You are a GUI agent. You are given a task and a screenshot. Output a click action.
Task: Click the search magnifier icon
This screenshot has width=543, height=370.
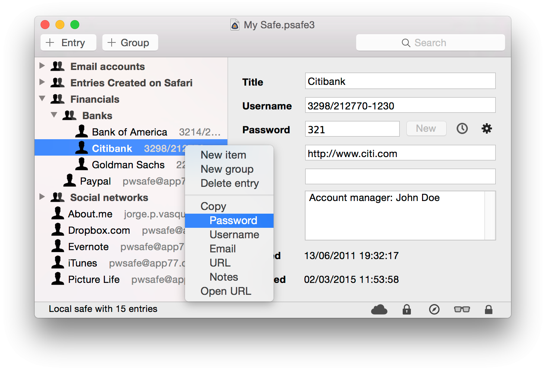[406, 43]
